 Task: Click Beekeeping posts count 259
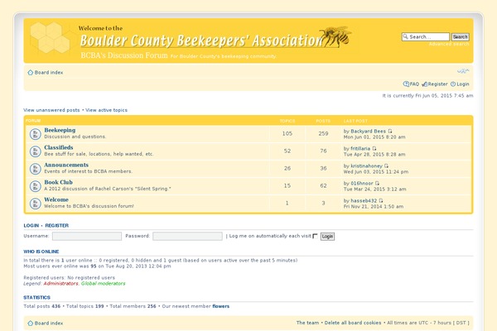click(x=323, y=134)
